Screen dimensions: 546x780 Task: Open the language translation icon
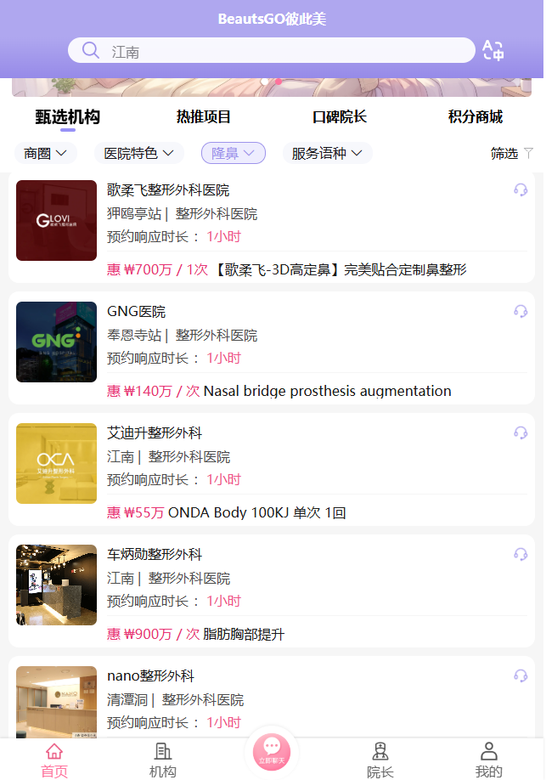pos(493,51)
